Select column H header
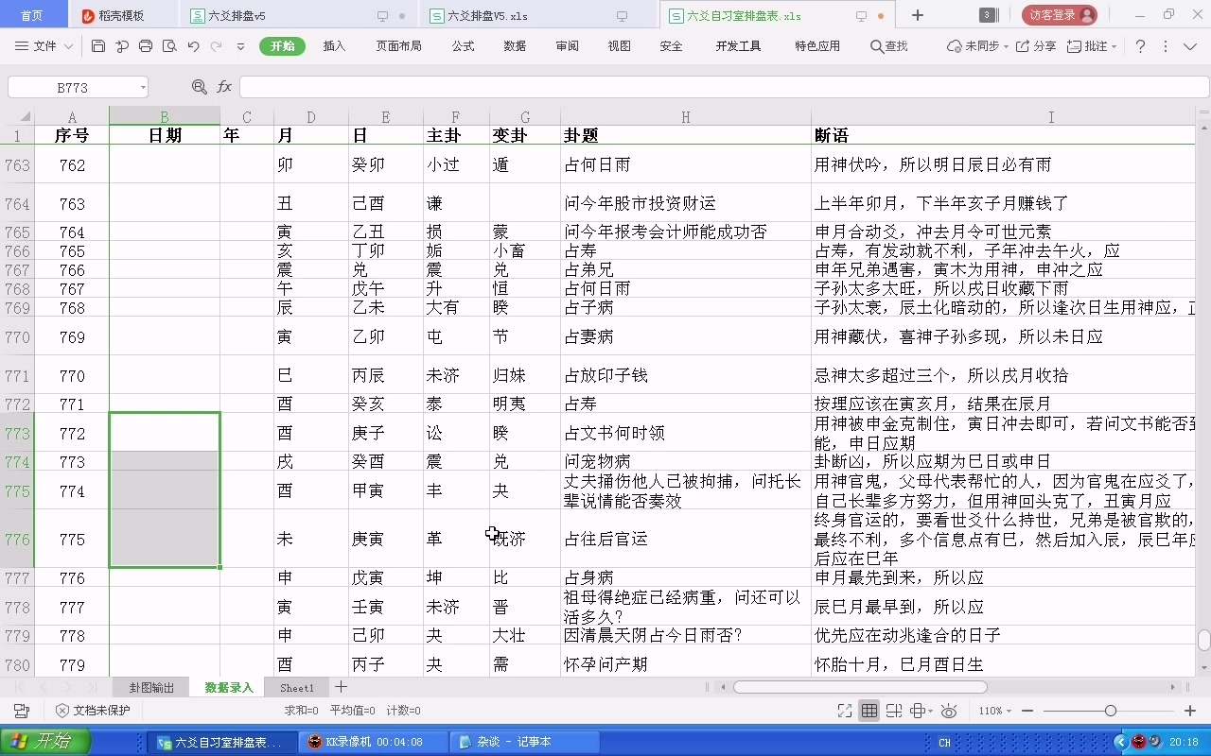 tap(686, 117)
